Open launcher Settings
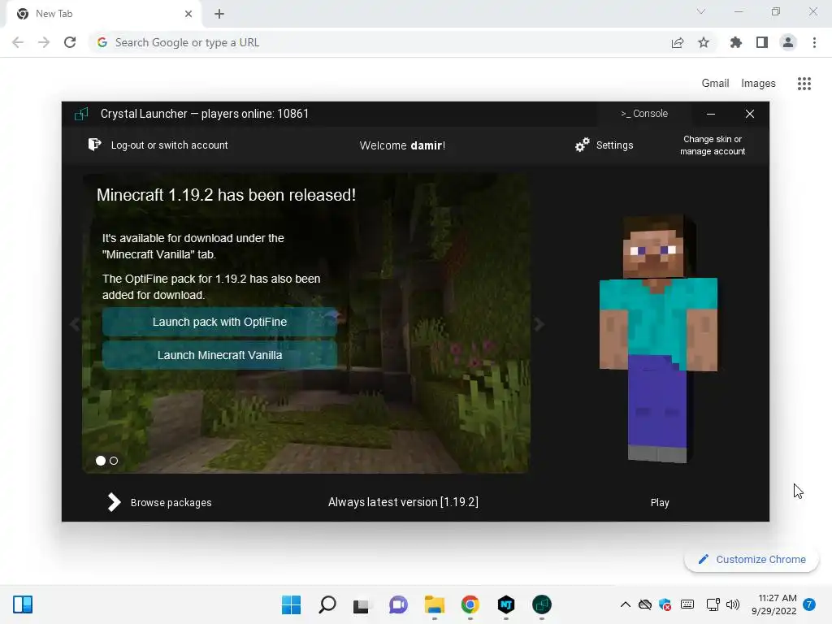Image resolution: width=832 pixels, height=624 pixels. 614,145
